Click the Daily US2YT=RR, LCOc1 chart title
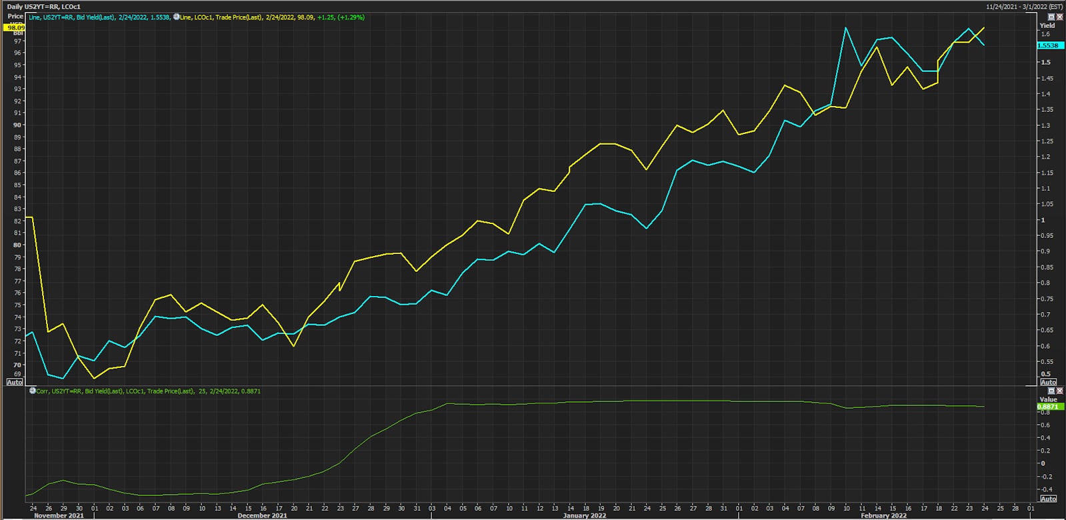Viewport: 1066px width, 520px height. pos(43,7)
